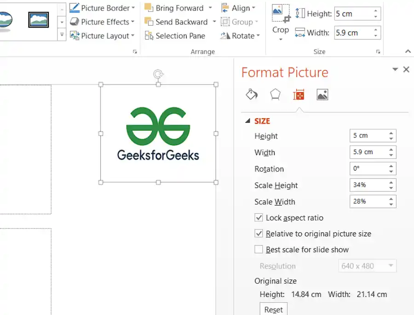
Task: Increase pane Height using up spinner
Action: click(391, 133)
